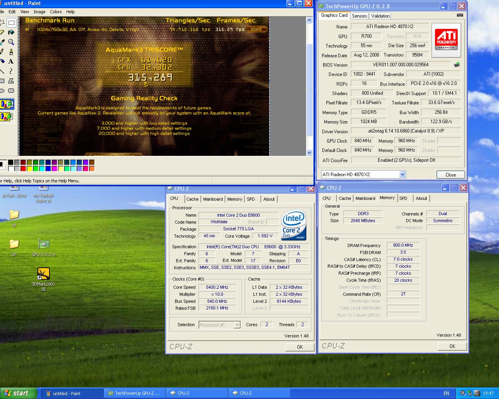This screenshot has width=499, height=399.
Task: Select the Curve tool in Paint
Action: 11,71
